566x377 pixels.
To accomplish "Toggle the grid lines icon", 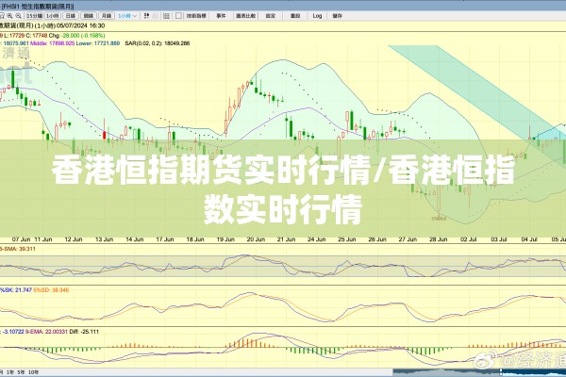I will point(166,16).
